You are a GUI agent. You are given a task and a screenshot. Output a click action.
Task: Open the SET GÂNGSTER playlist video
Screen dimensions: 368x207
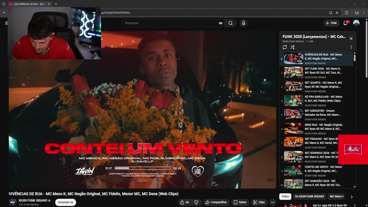316,115
